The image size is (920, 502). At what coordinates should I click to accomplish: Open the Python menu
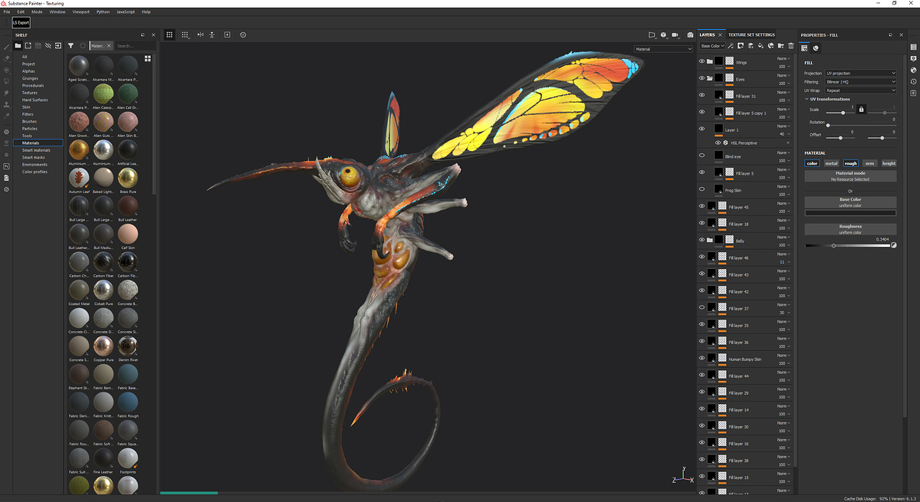point(102,11)
